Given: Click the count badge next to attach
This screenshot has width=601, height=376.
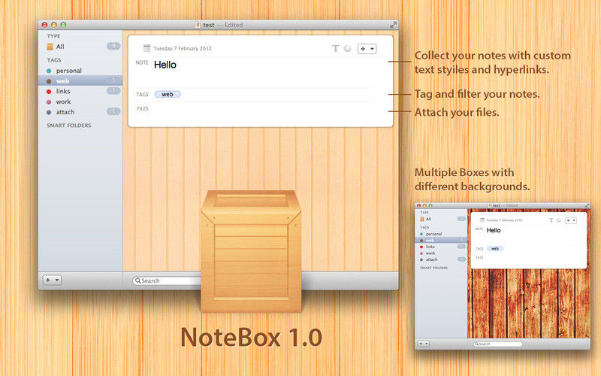Looking at the screenshot, I should pos(113,111).
